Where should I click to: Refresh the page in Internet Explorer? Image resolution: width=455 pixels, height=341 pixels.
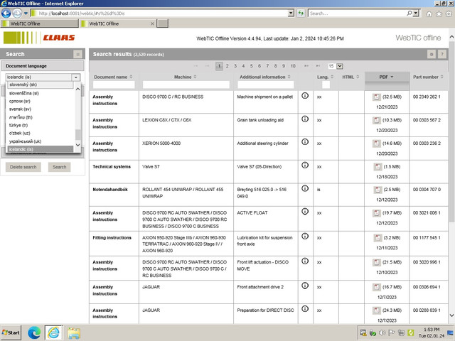(x=301, y=13)
